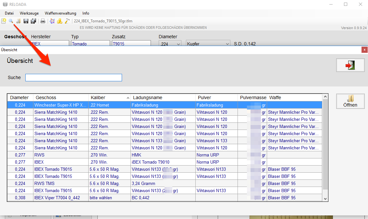Click the RELOADA app icon in title bar
368x219 pixels.
click(5, 4)
